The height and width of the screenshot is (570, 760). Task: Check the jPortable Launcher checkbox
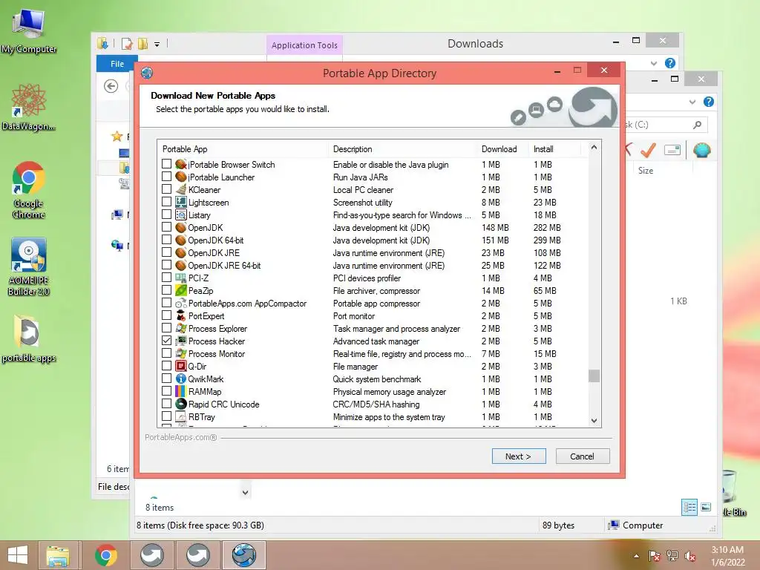click(166, 177)
